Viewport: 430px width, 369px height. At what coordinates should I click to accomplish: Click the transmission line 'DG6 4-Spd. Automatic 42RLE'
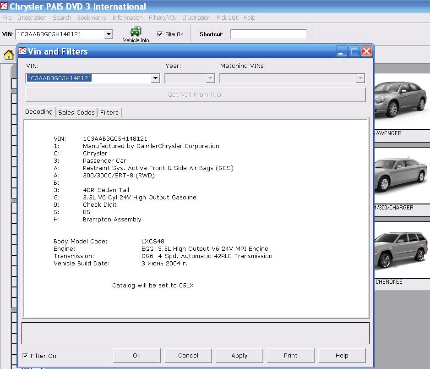[x=207, y=256]
